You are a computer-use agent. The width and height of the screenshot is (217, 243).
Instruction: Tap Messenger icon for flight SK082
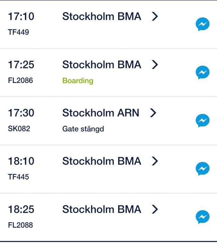[202, 121]
